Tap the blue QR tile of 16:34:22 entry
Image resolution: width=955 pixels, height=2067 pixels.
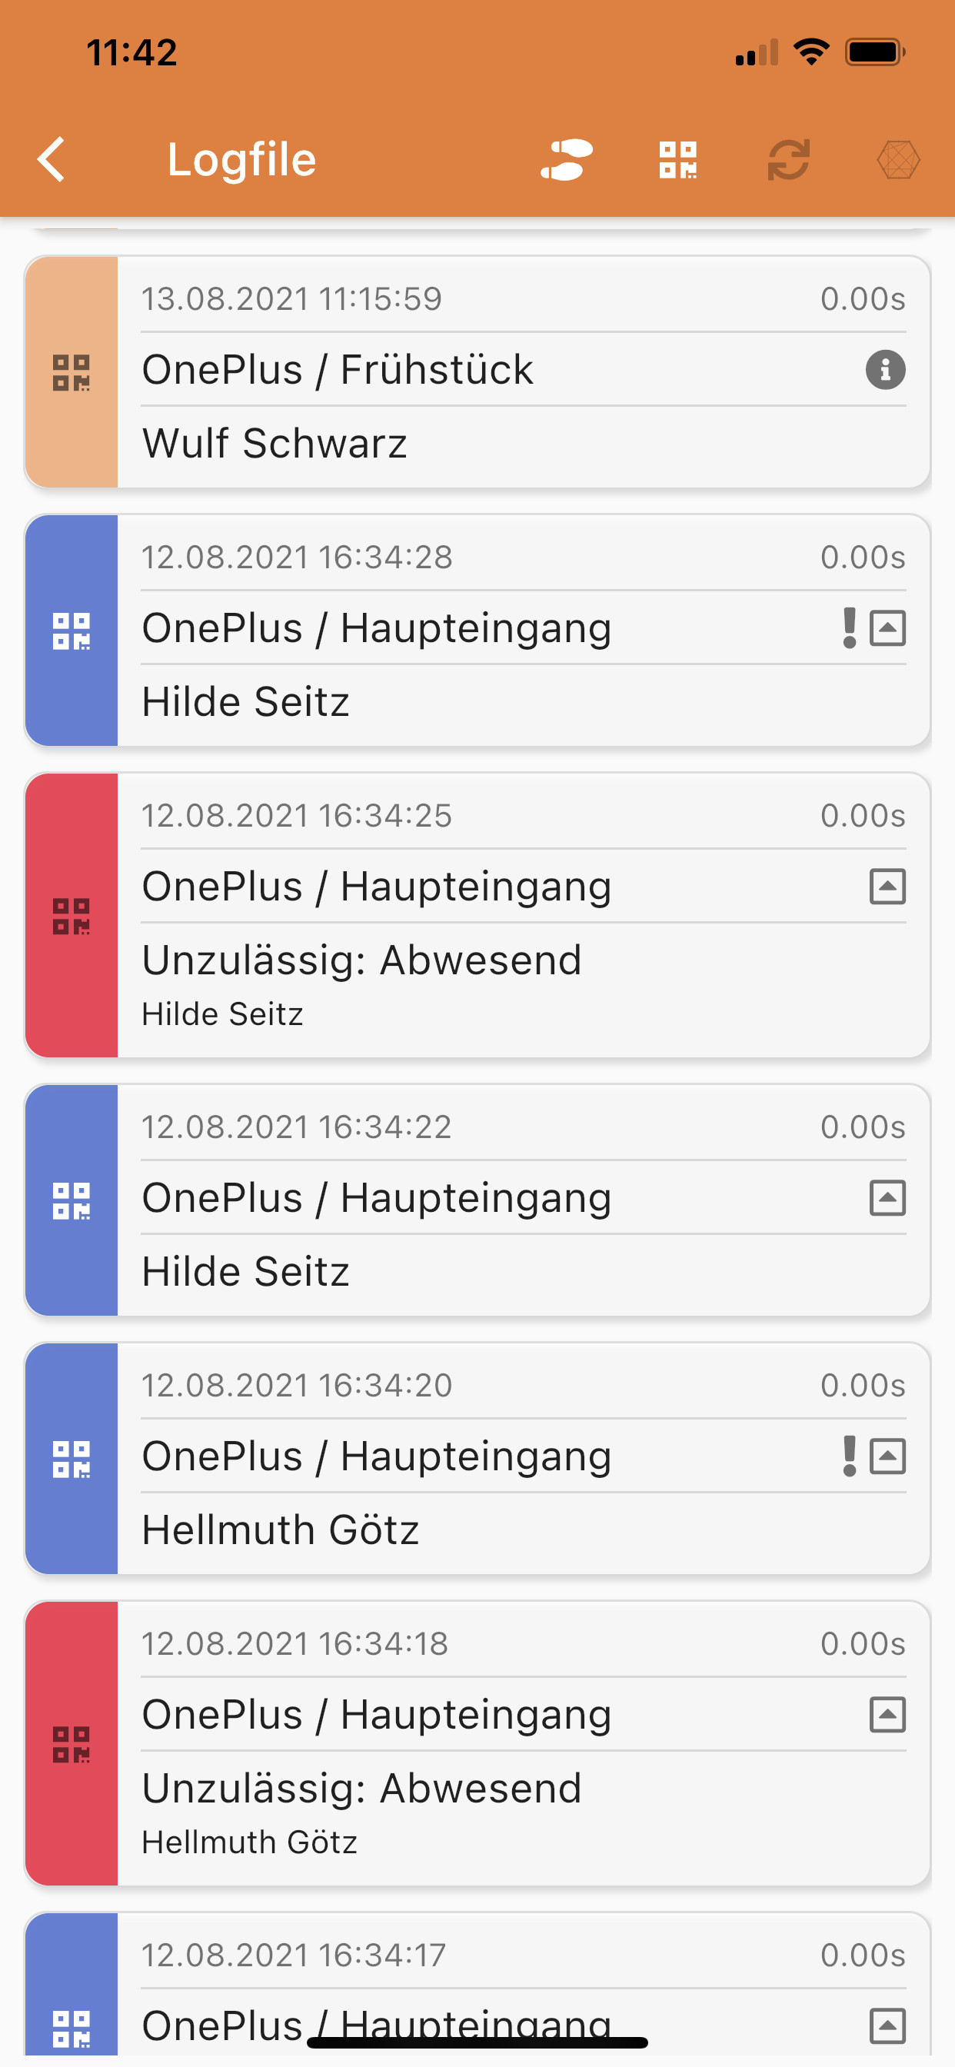(72, 1200)
